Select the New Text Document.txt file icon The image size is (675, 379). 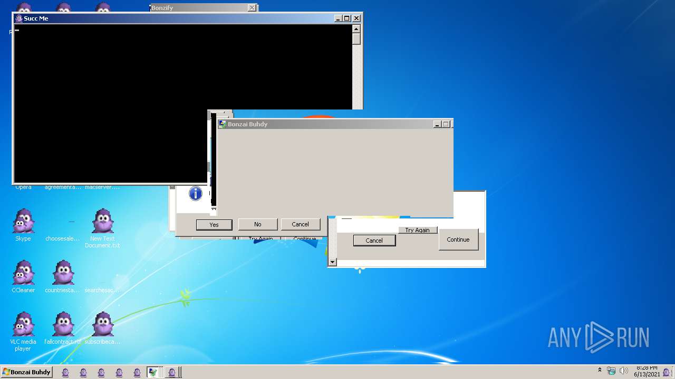102,228
